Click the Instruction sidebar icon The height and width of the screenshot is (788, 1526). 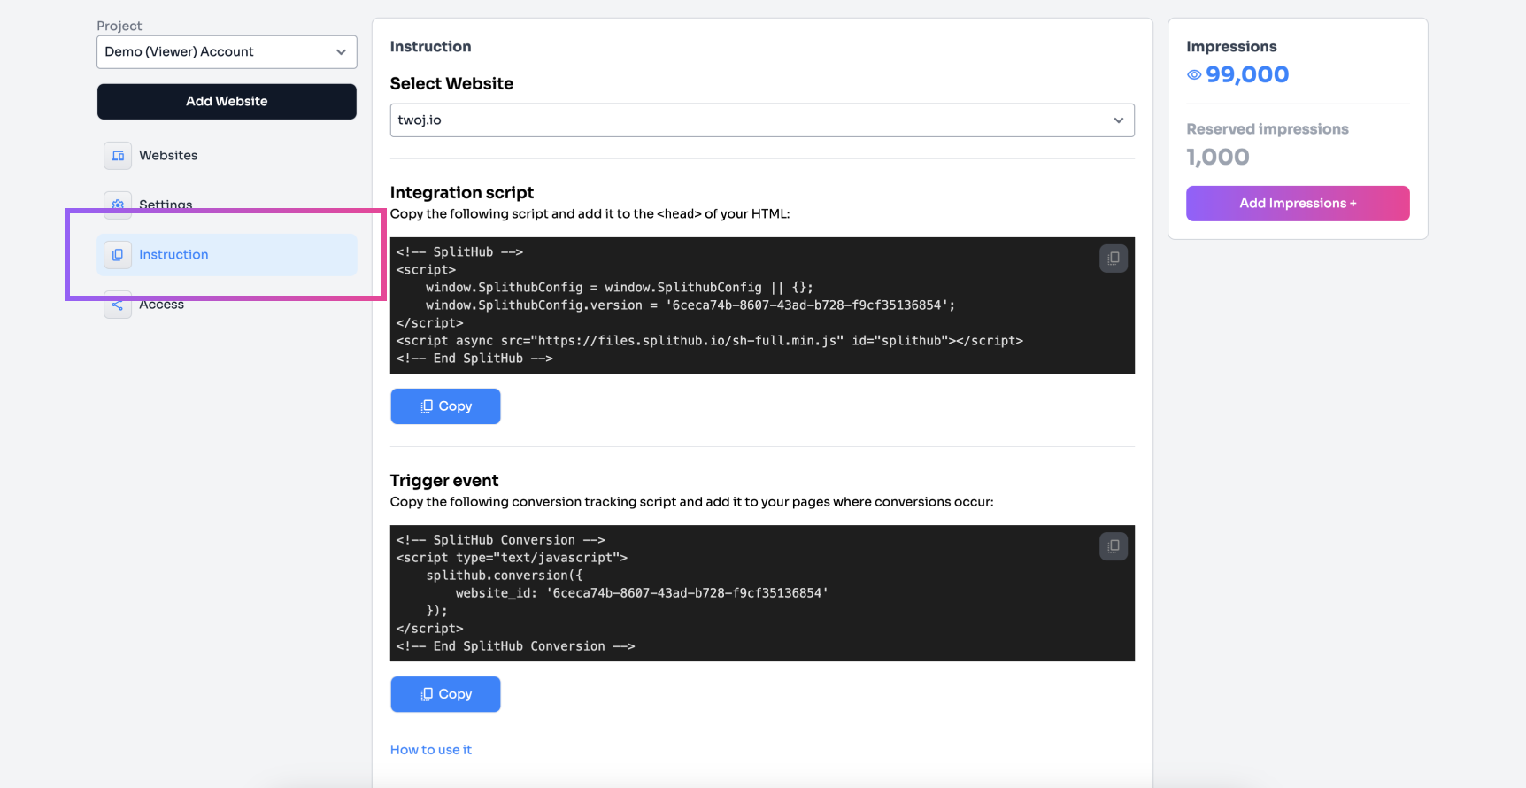(118, 255)
